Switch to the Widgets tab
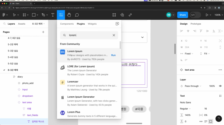 (92, 24)
